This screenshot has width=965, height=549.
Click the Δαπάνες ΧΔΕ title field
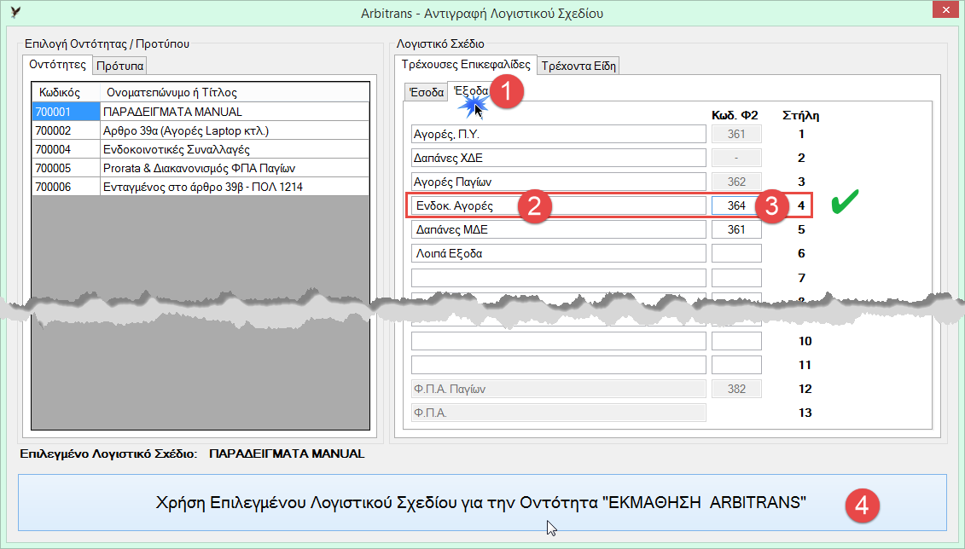(x=558, y=158)
